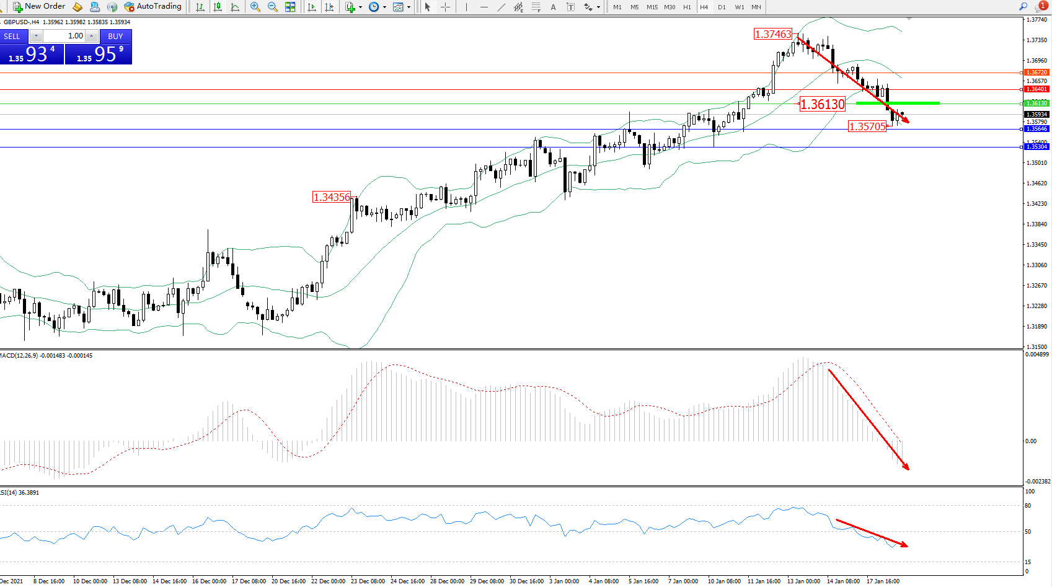Select the trendline drawing tool
This screenshot has height=587, width=1052.
pyautogui.click(x=502, y=7)
